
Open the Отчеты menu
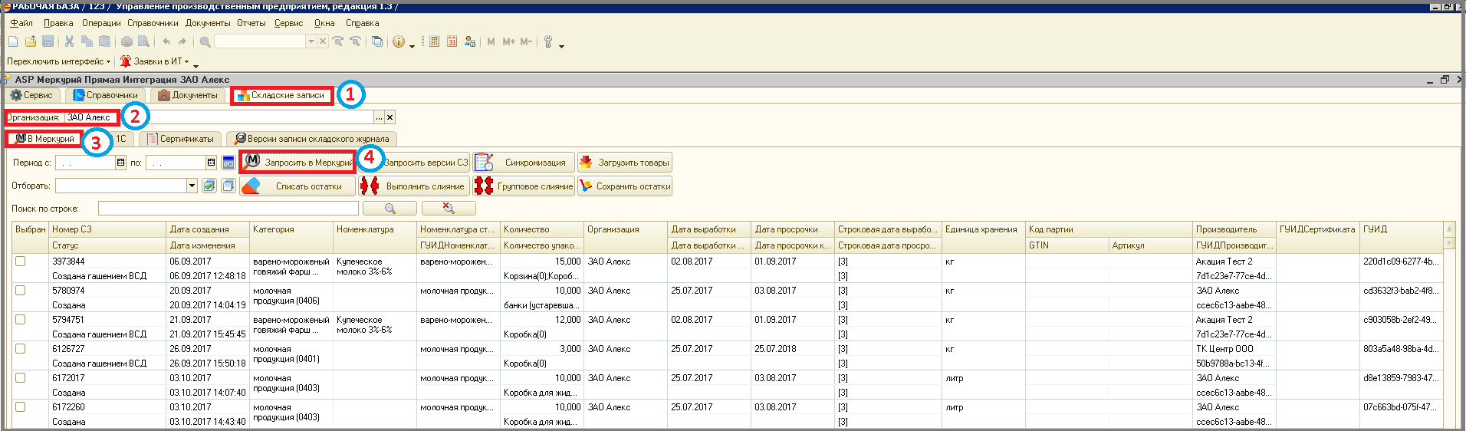251,23
